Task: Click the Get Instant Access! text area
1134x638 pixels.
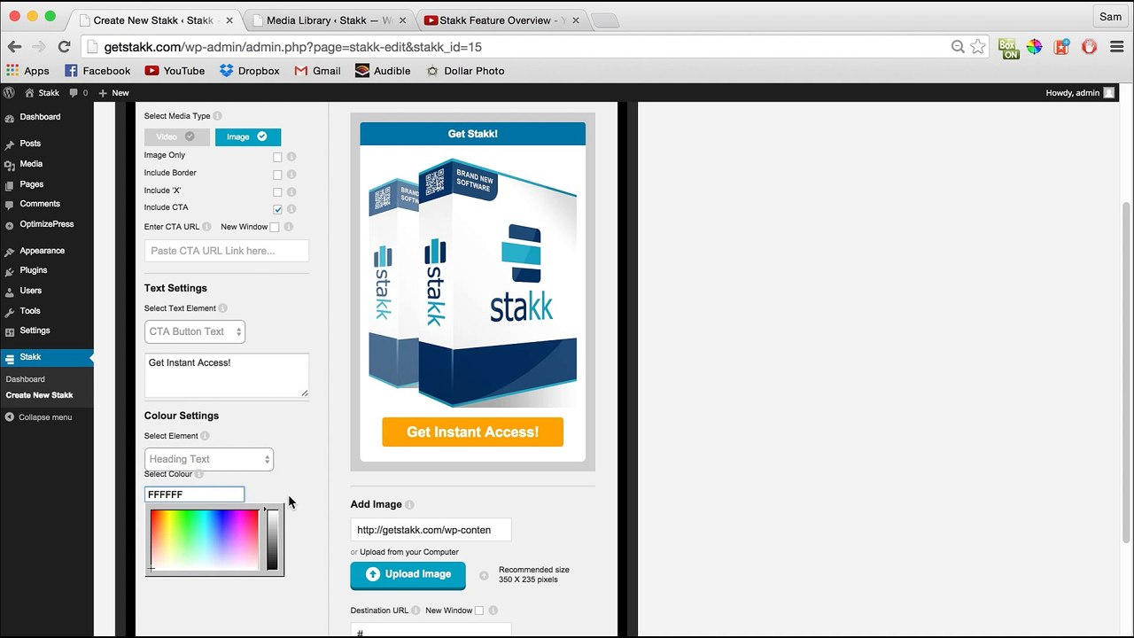Action: click(x=227, y=375)
